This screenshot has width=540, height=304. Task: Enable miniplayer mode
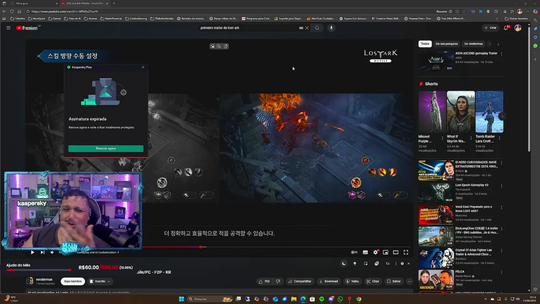pos(386,252)
